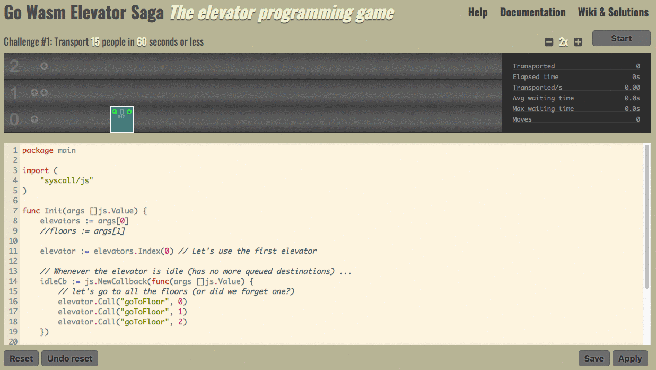Viewport: 656px width, 370px height.
Task: Click the Go Wasm Elevator Saga title
Action: click(x=84, y=13)
